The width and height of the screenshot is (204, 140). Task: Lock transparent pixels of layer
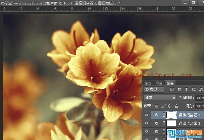click(x=157, y=106)
